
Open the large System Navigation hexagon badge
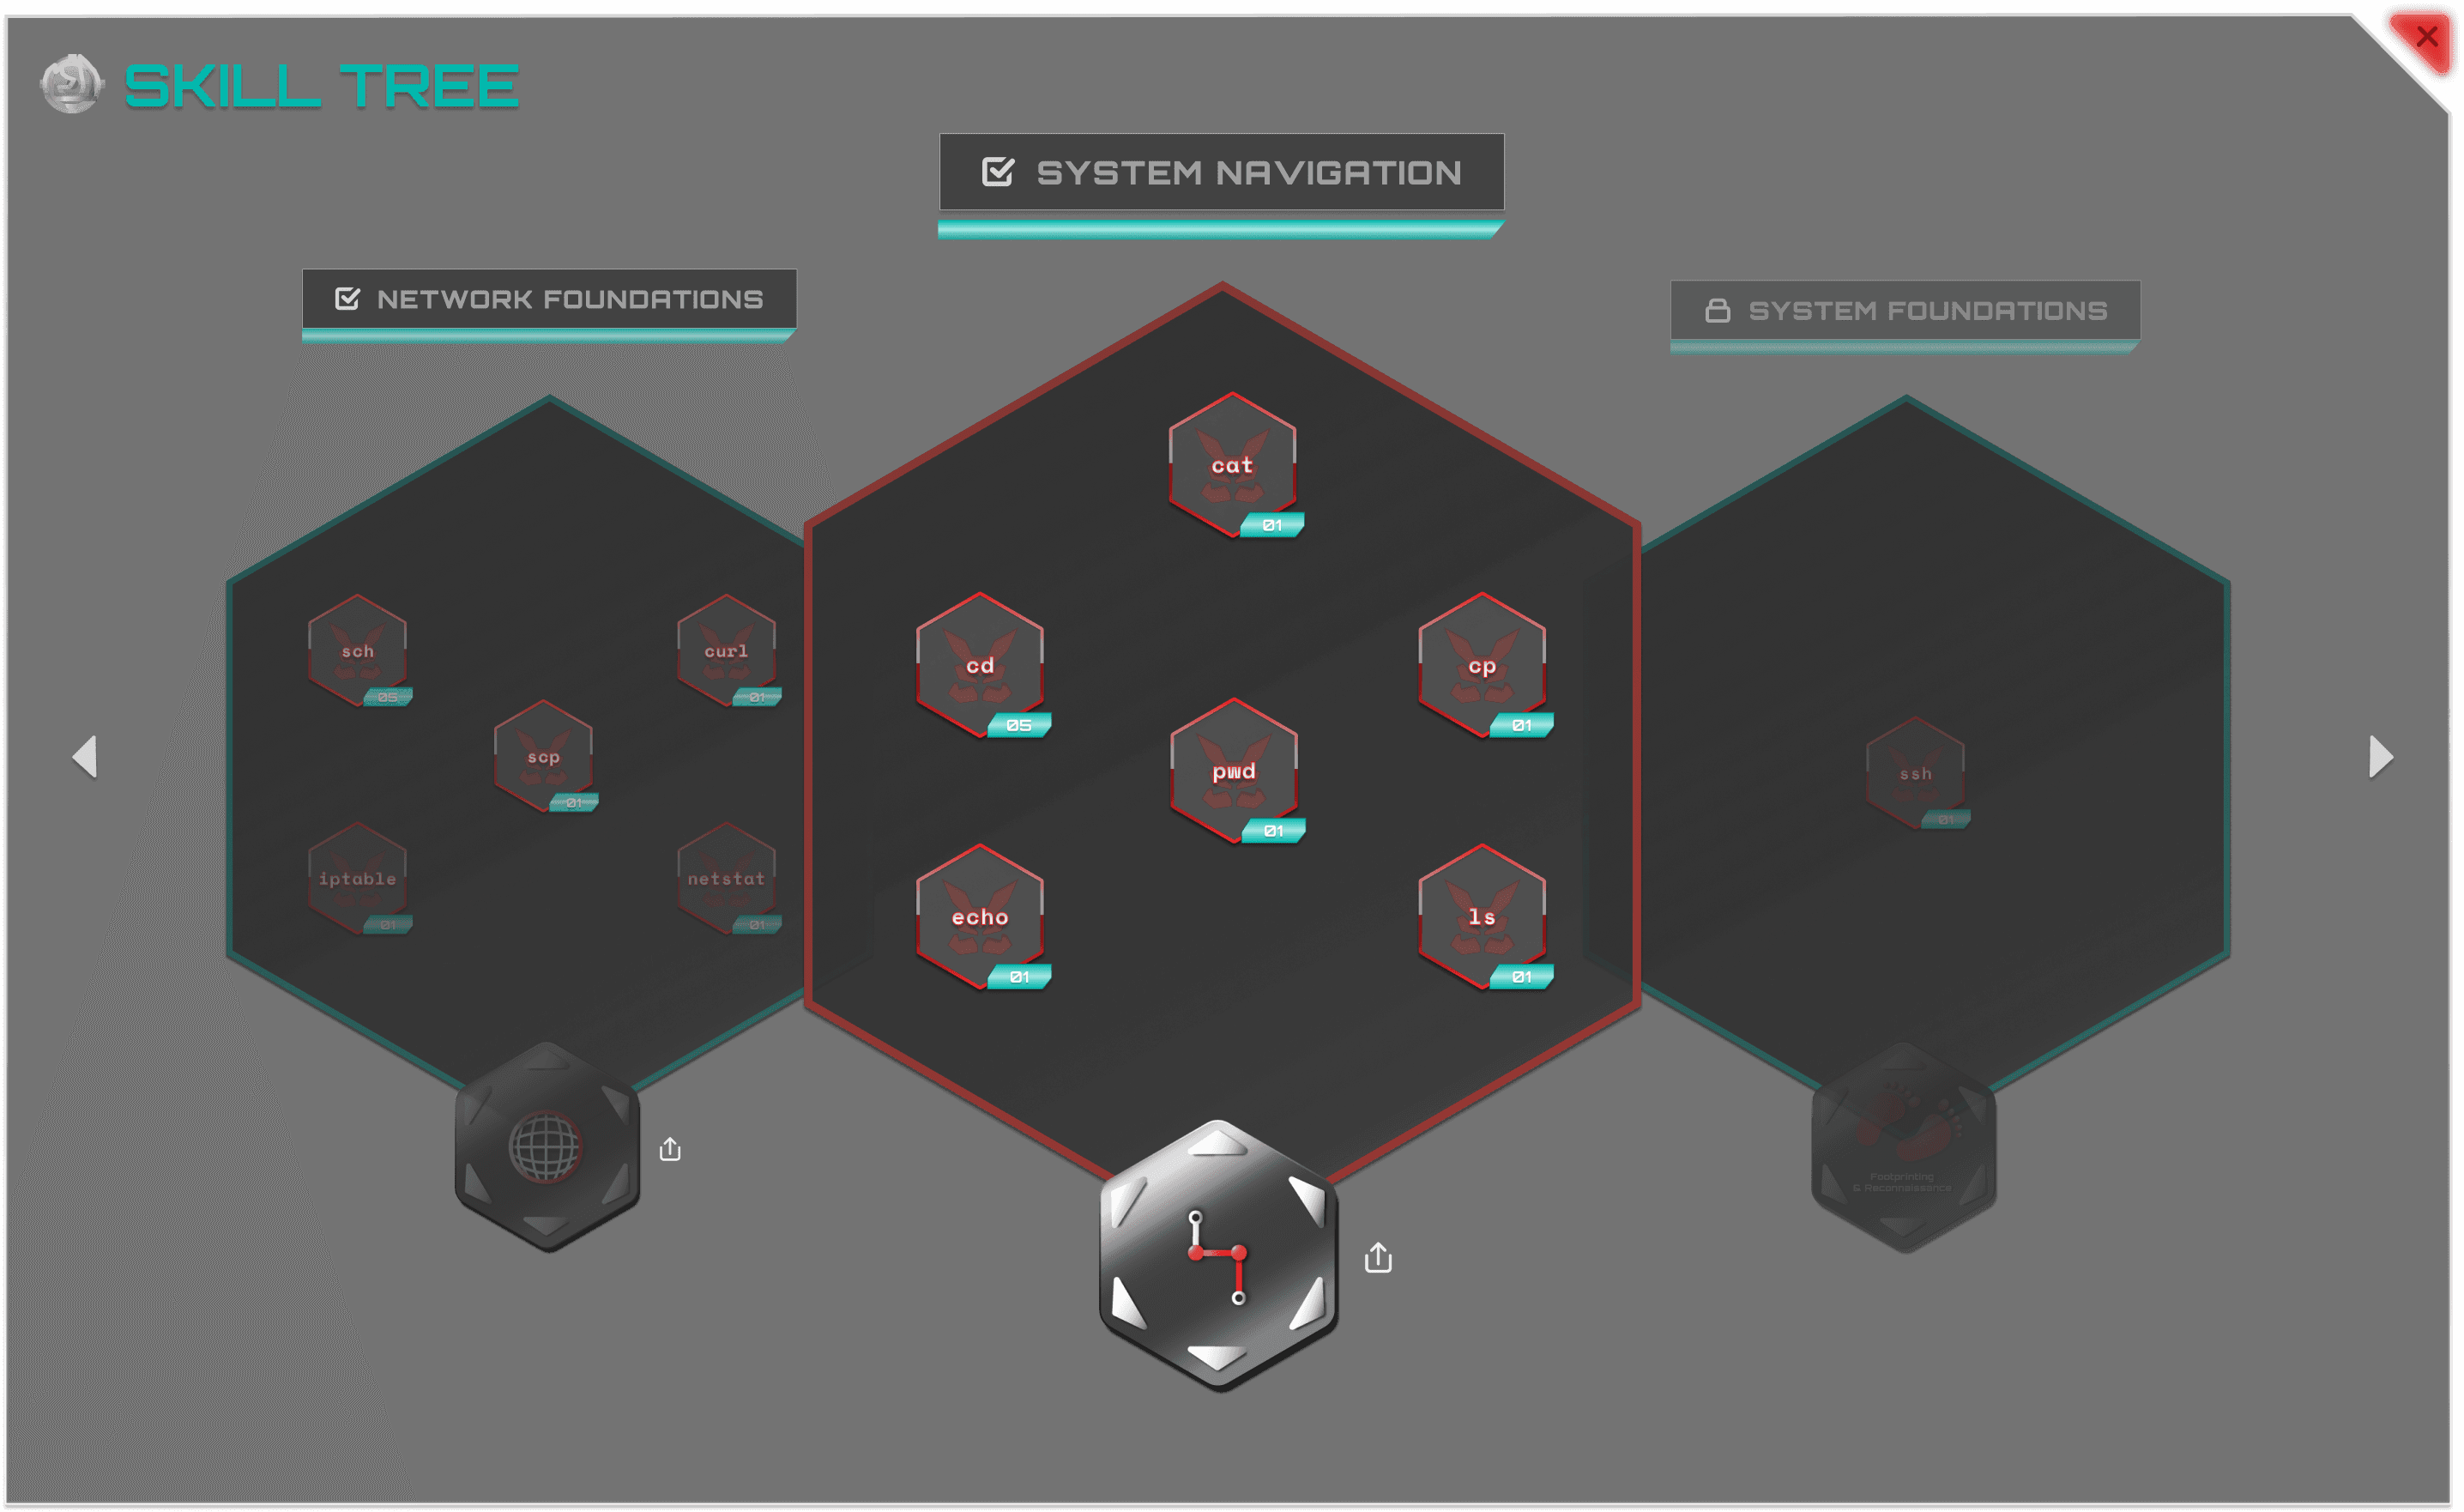(1217, 1254)
